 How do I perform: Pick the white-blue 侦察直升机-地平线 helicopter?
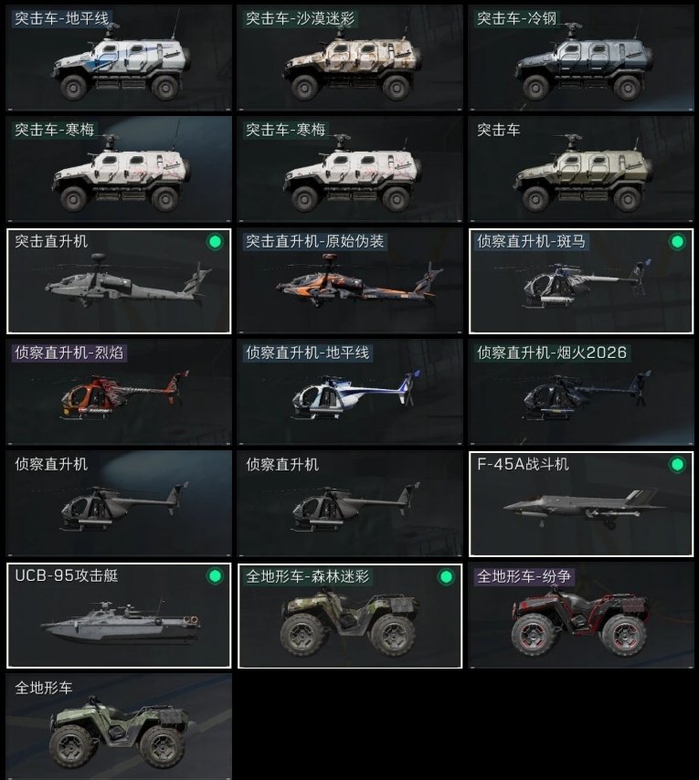[x=350, y=393]
